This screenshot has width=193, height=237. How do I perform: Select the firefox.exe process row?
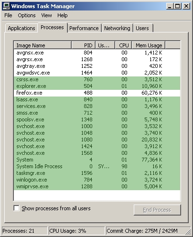pos(97,93)
